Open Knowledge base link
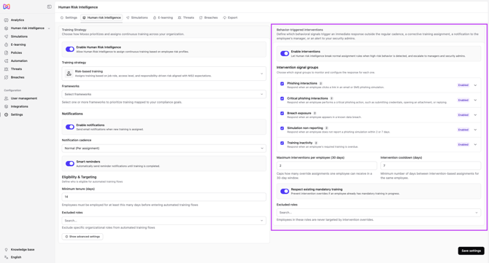The width and height of the screenshot is (489, 263). (23, 250)
